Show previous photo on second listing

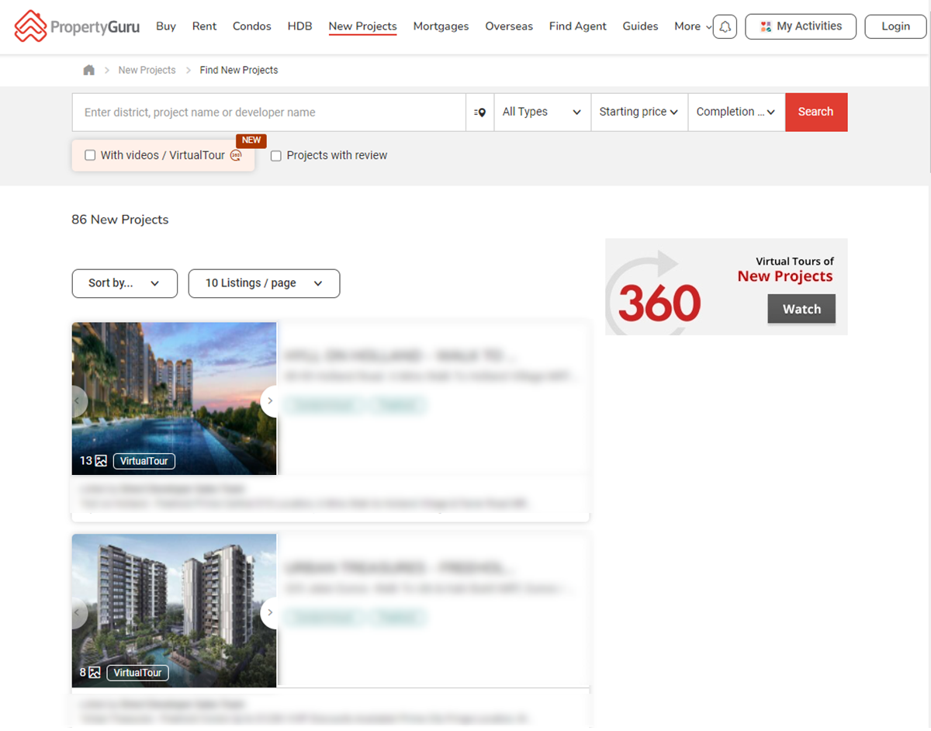tap(78, 613)
